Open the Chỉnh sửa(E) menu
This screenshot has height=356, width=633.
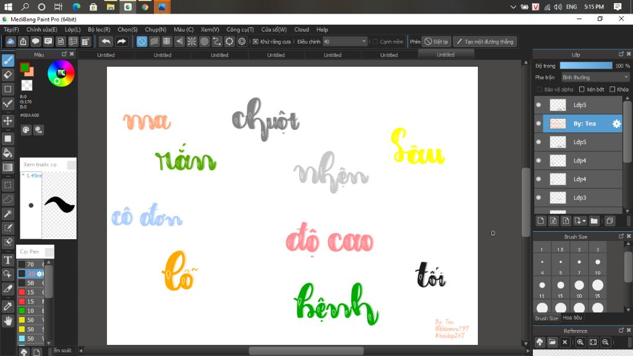point(41,30)
